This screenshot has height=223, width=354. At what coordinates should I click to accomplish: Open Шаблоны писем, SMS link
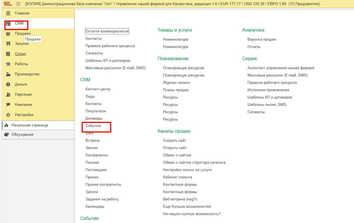click(267, 105)
